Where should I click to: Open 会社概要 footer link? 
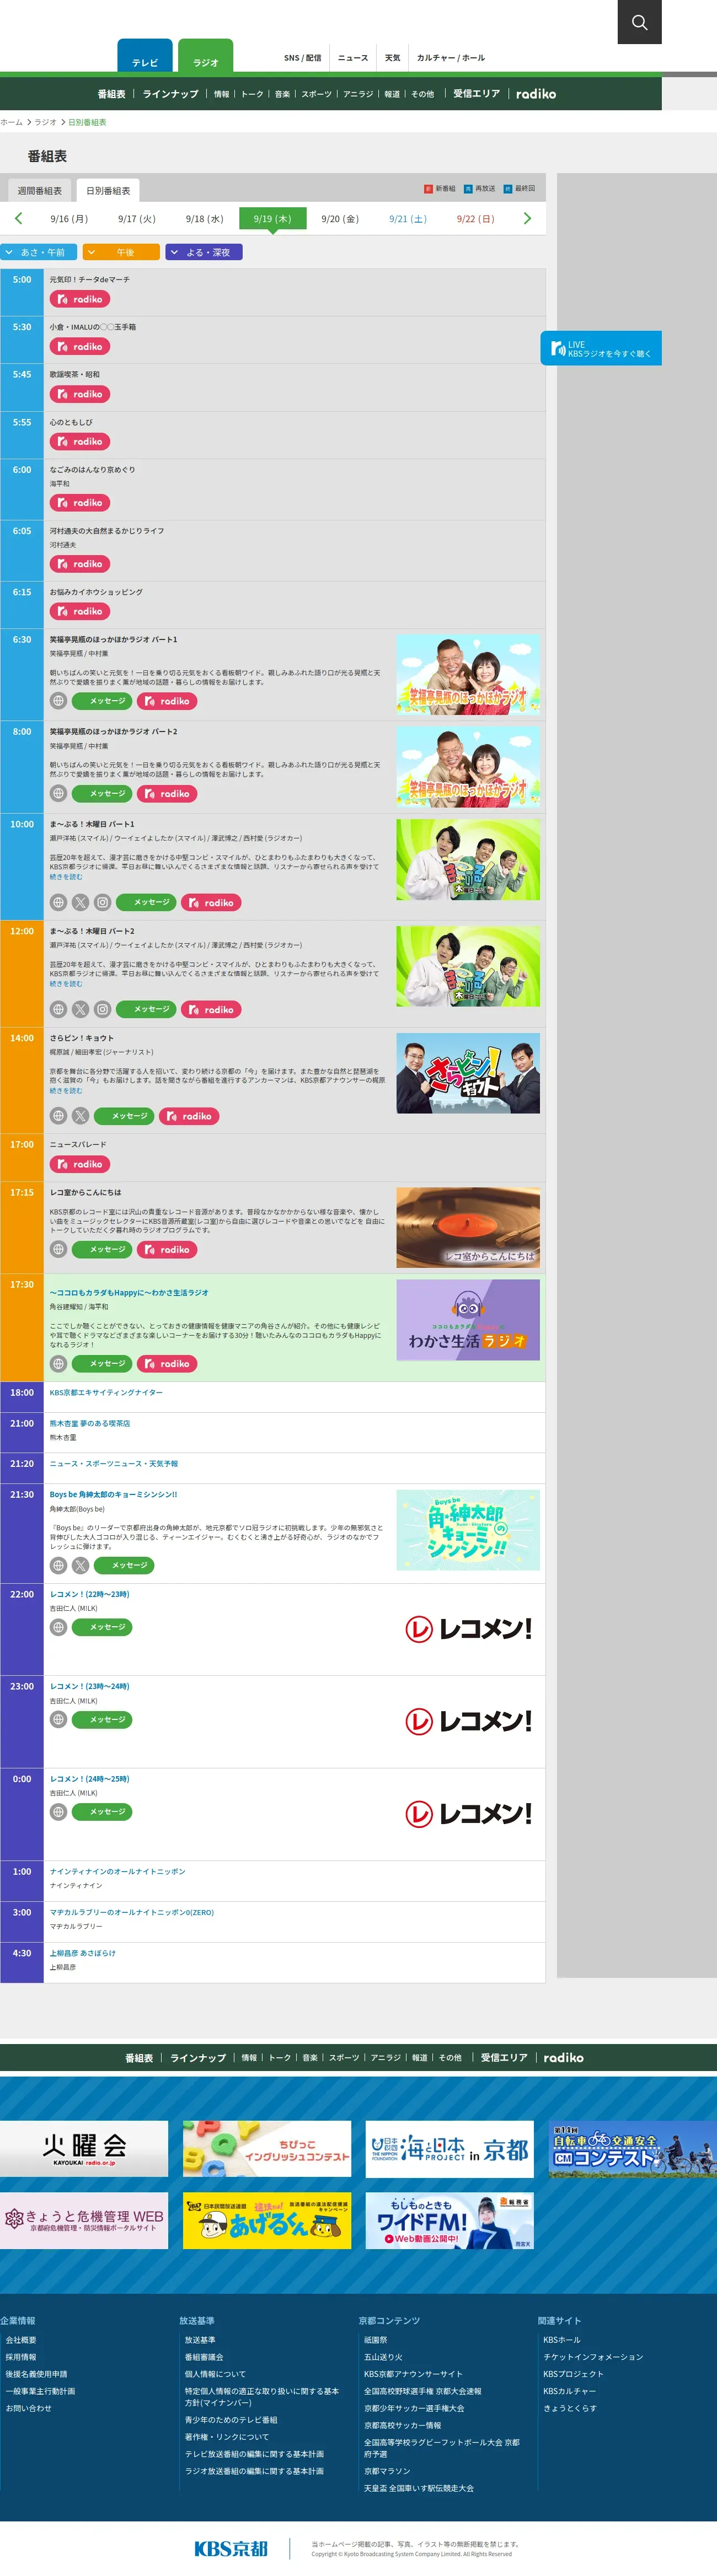tap(21, 2340)
